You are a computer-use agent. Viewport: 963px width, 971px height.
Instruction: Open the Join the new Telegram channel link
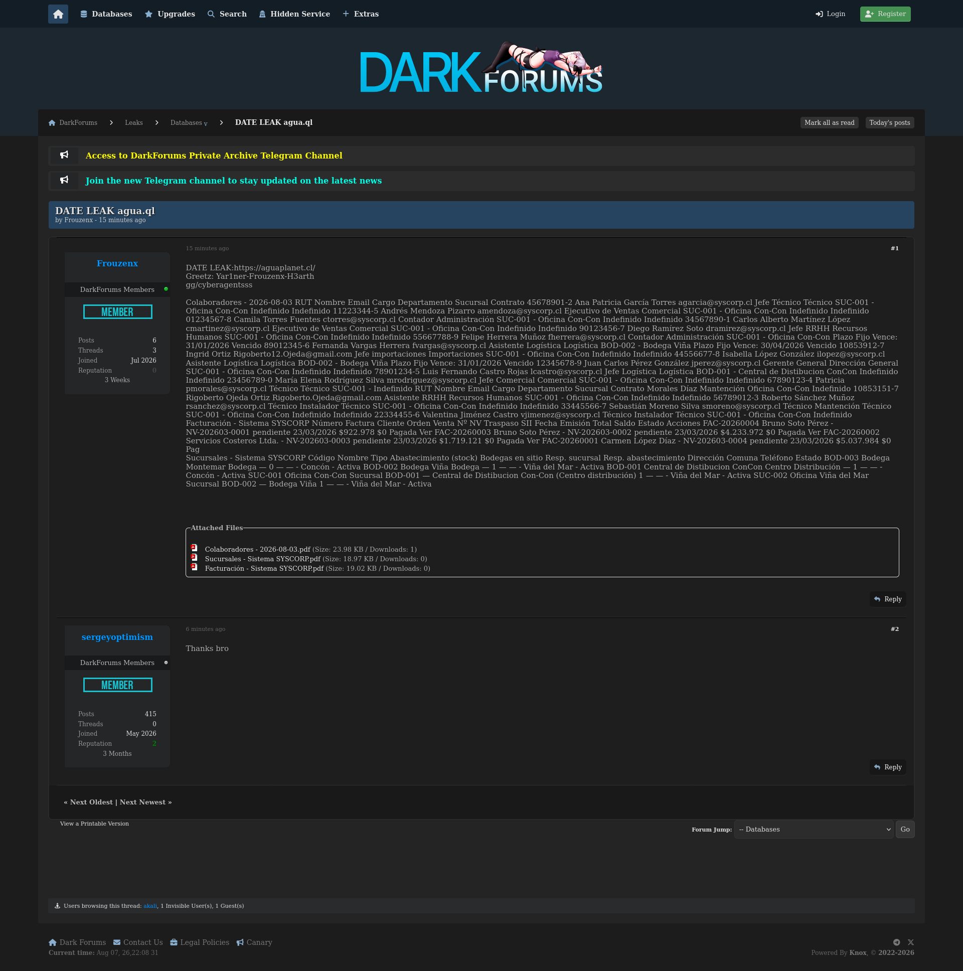coord(233,181)
